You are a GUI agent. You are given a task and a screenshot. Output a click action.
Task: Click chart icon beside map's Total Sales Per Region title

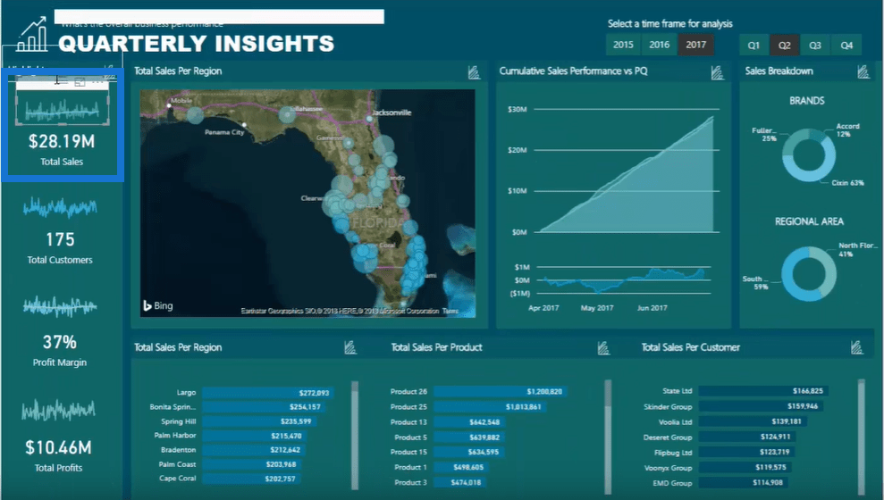(474, 72)
